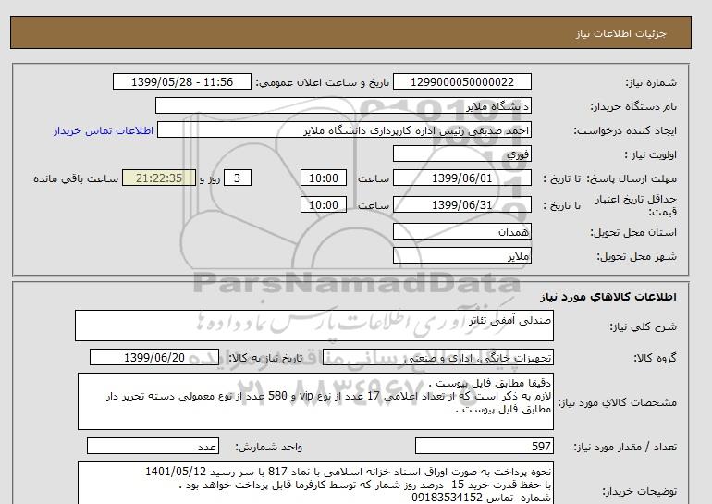This screenshot has height=504, width=712.
Task: Select quantity field showing 597
Action: 484,447
